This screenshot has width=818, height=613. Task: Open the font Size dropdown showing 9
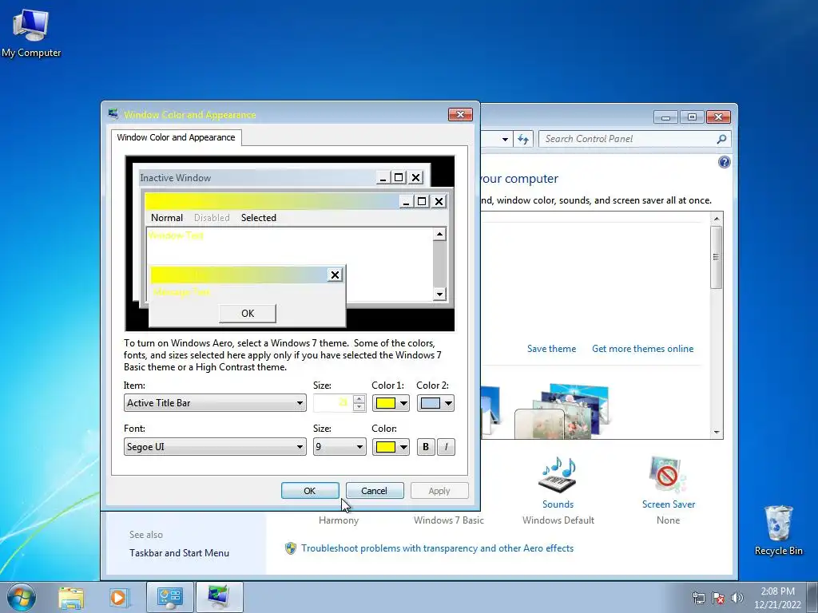(340, 447)
